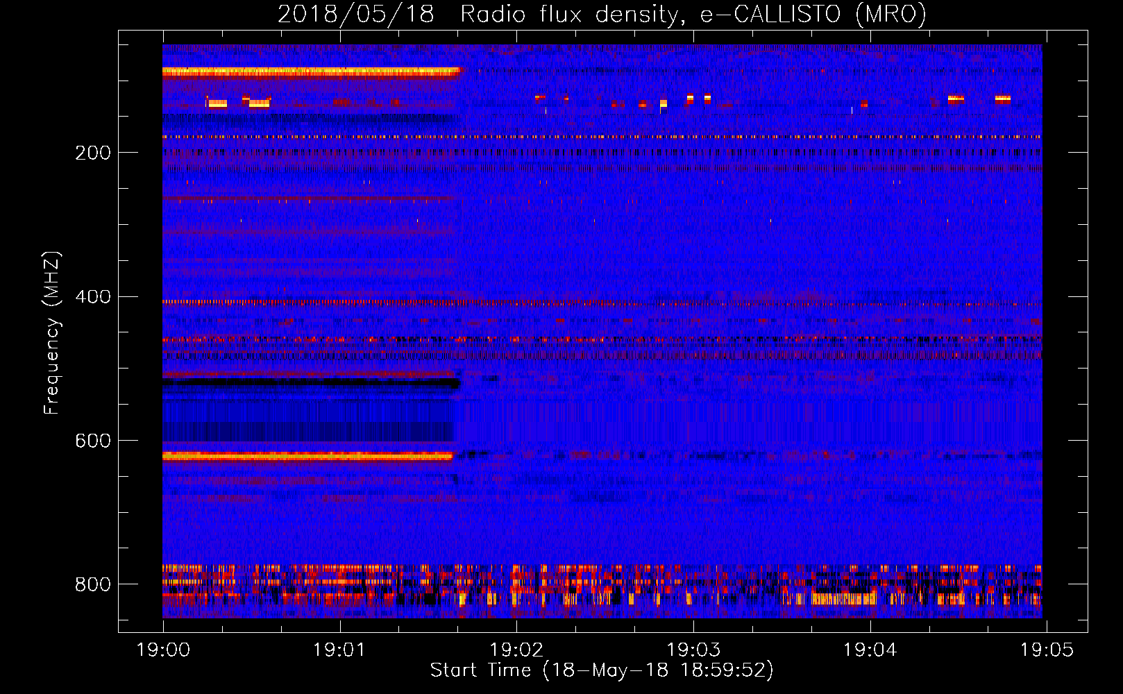Image resolution: width=1123 pixels, height=694 pixels.
Task: Click the 800 frequency tick label
Action: tap(93, 584)
